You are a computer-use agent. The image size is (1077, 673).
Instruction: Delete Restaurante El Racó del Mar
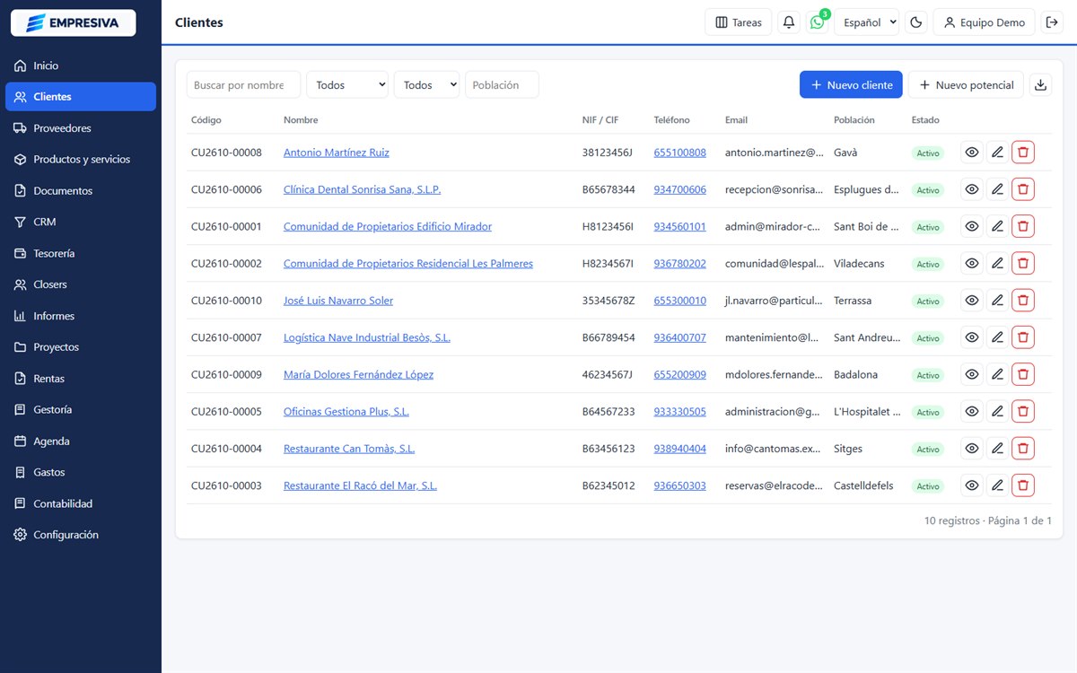[1023, 485]
